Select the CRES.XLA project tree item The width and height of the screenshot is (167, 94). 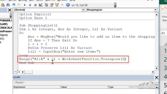click(6, 28)
